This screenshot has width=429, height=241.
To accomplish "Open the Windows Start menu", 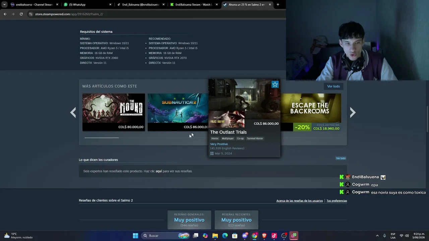I will pos(135,236).
